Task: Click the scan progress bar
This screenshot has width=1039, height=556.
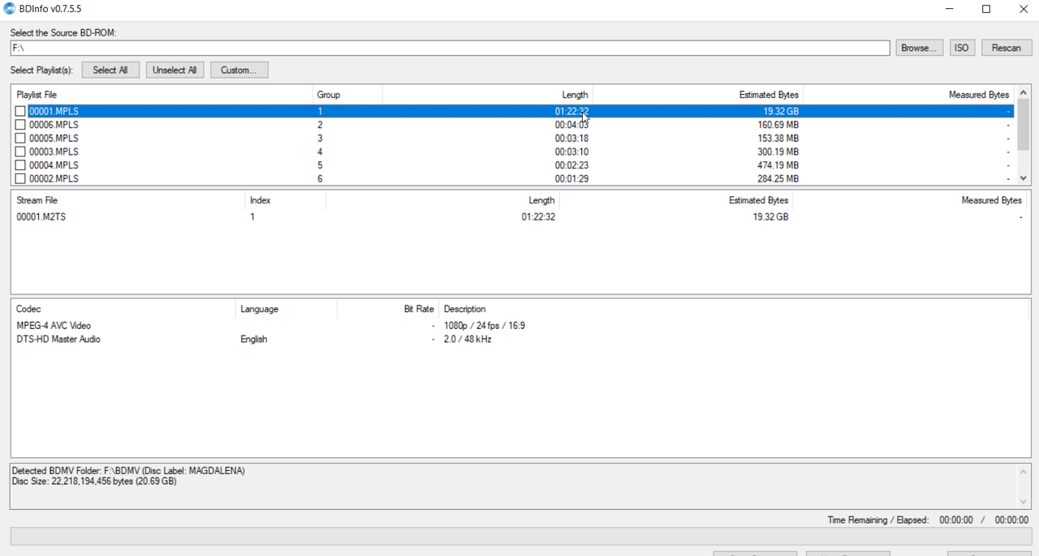Action: [x=520, y=536]
